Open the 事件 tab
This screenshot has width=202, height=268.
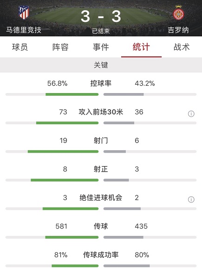(x=101, y=47)
